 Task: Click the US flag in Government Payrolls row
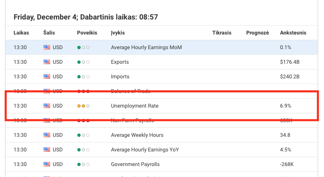click(47, 164)
